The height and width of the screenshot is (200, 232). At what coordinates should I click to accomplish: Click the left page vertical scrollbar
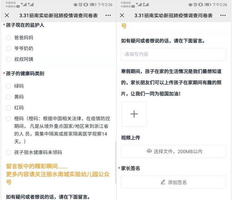[115, 162]
